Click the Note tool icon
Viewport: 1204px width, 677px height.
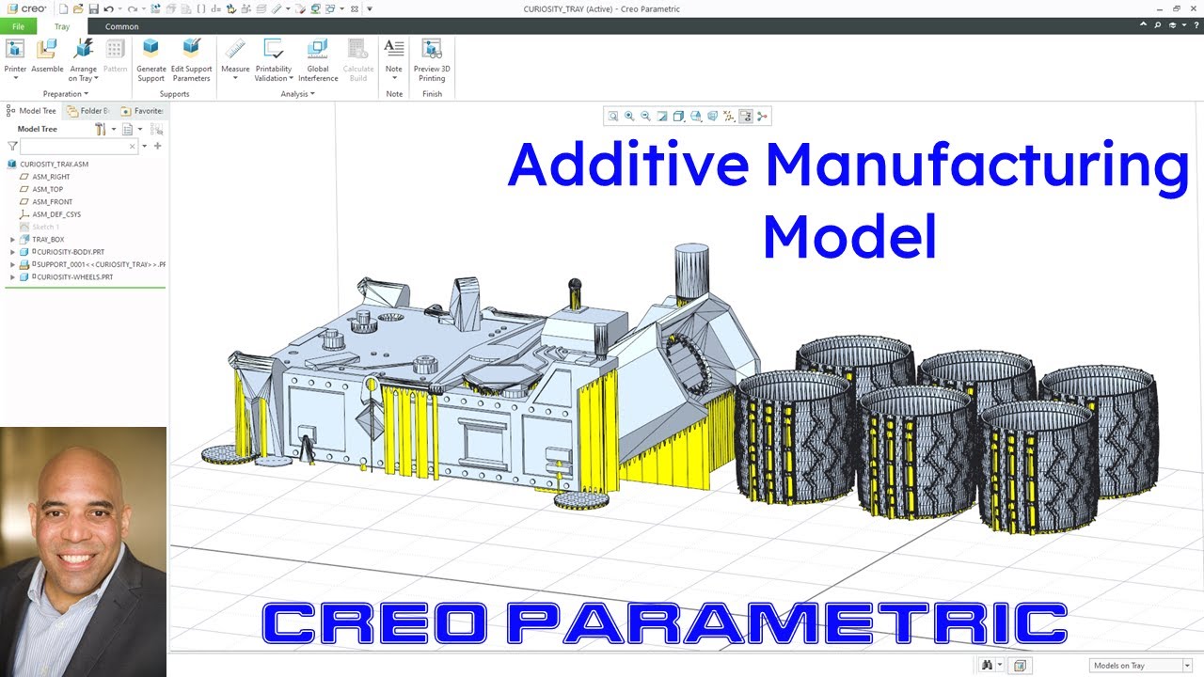394,49
